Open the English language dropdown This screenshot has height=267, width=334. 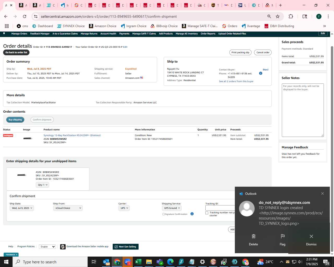(47, 247)
